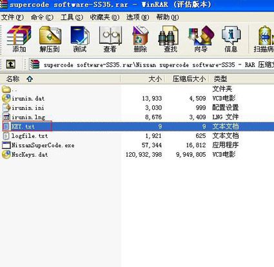Sort by 类型 column header
The width and height of the screenshot is (274, 267).
(x=242, y=79)
